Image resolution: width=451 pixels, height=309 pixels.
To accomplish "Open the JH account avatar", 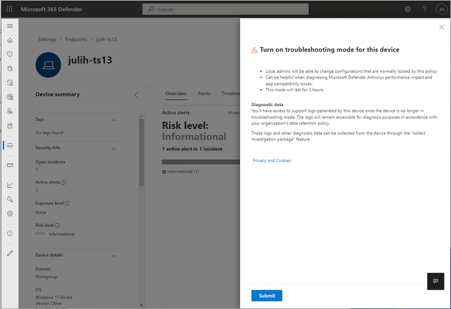I will [442, 9].
